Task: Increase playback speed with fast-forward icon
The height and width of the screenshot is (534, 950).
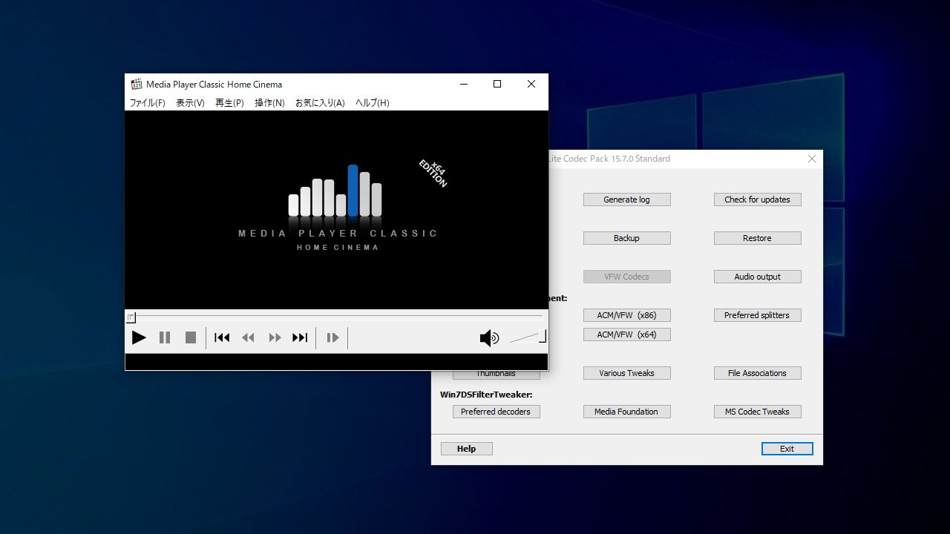Action: pos(275,337)
